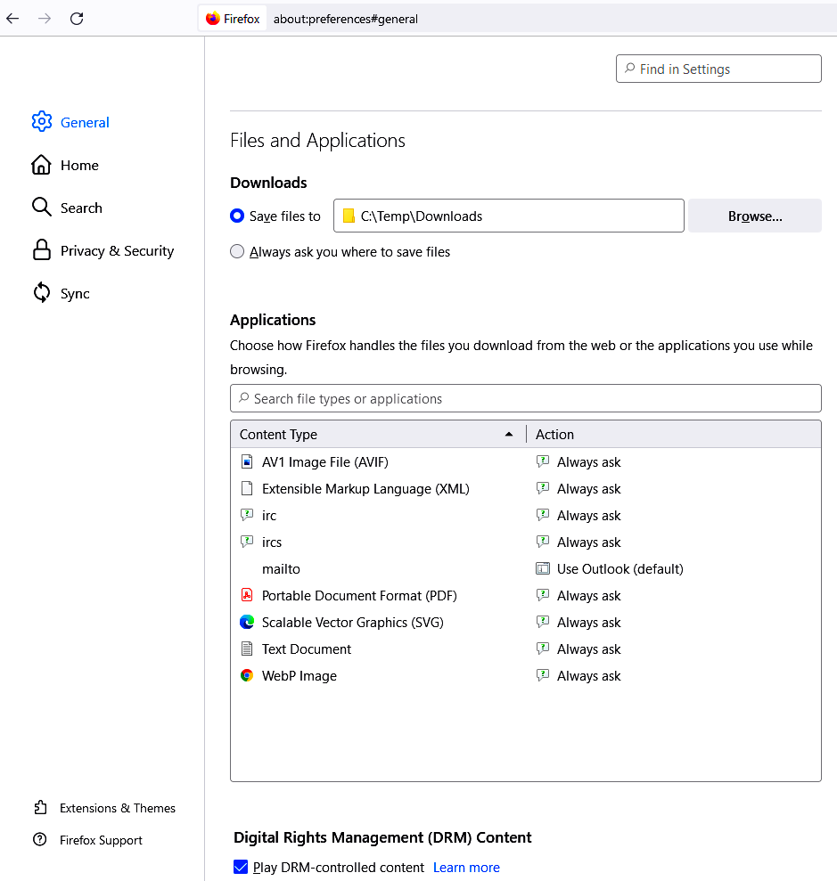Select Always ask you where to save files

click(237, 251)
